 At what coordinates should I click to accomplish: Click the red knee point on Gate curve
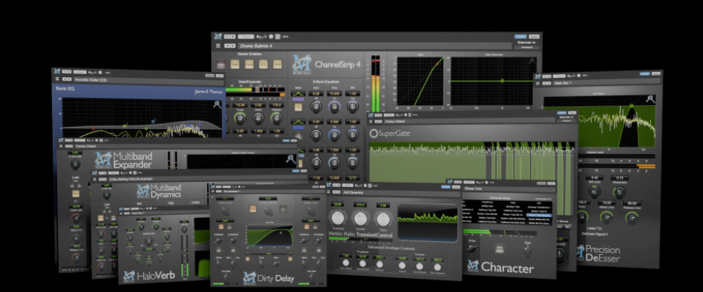coord(437,64)
